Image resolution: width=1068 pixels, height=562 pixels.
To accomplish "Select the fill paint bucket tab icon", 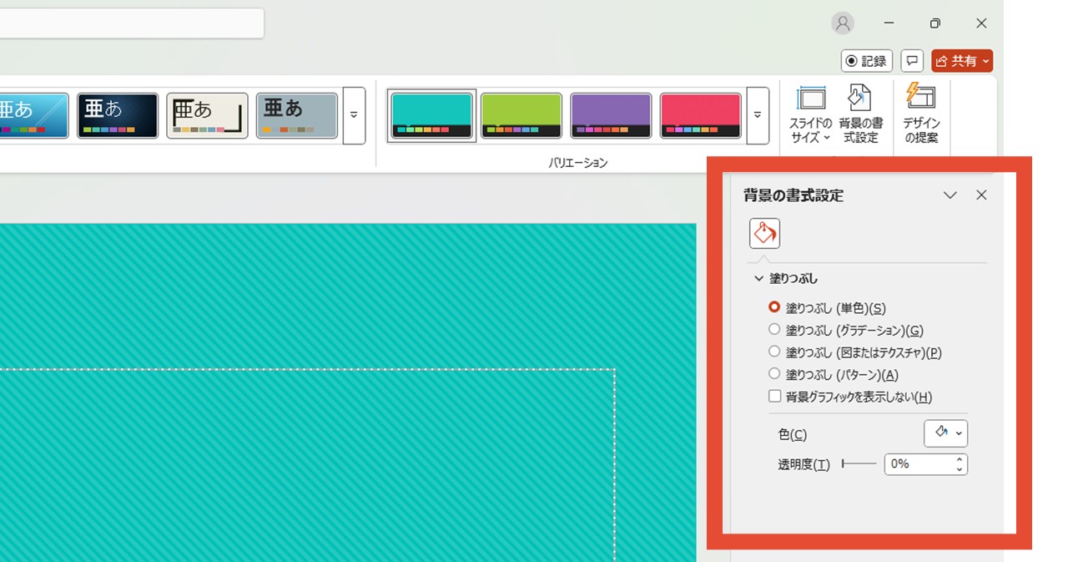I will click(x=764, y=233).
